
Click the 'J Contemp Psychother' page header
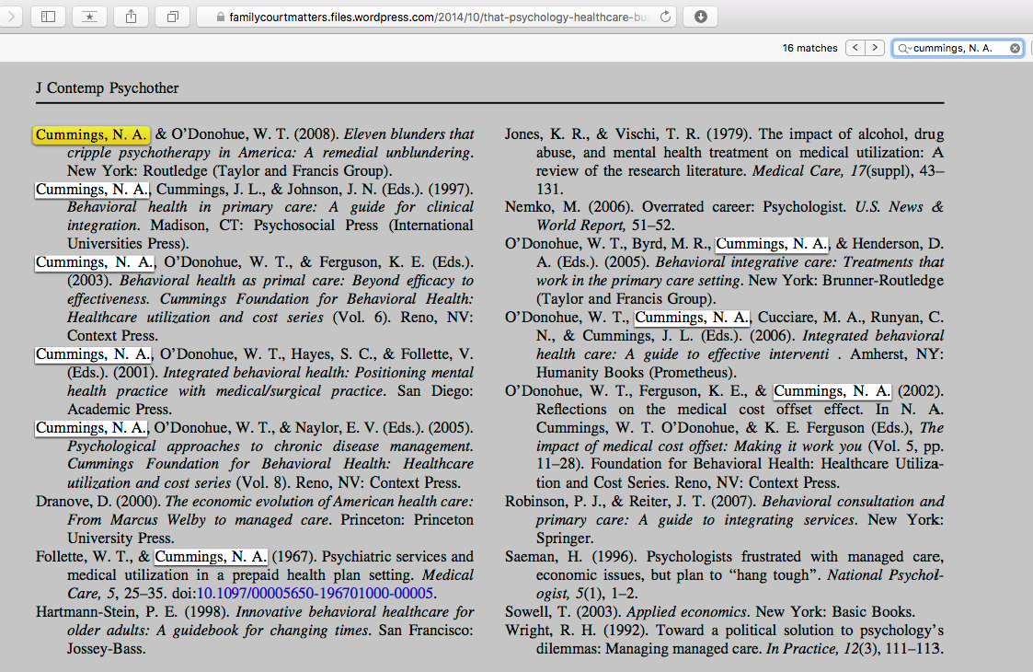coord(107,88)
